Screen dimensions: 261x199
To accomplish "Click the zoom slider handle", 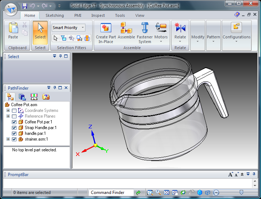I will 241,192.
